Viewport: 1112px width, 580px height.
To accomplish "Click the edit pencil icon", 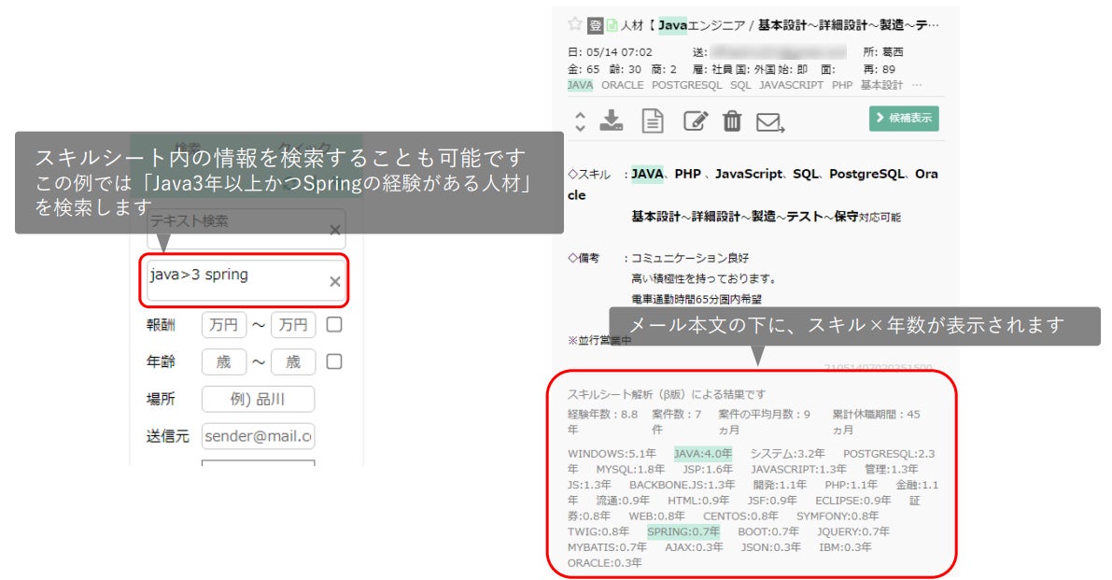I will [x=695, y=121].
